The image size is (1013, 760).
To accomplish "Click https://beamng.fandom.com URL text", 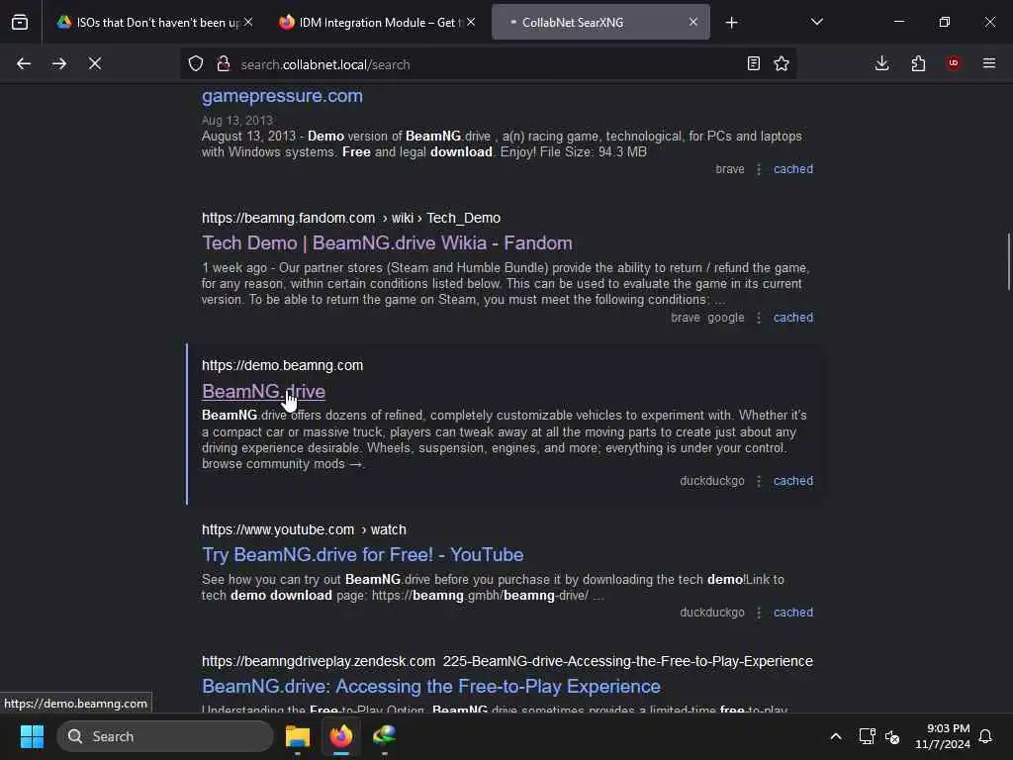I will [x=288, y=218].
